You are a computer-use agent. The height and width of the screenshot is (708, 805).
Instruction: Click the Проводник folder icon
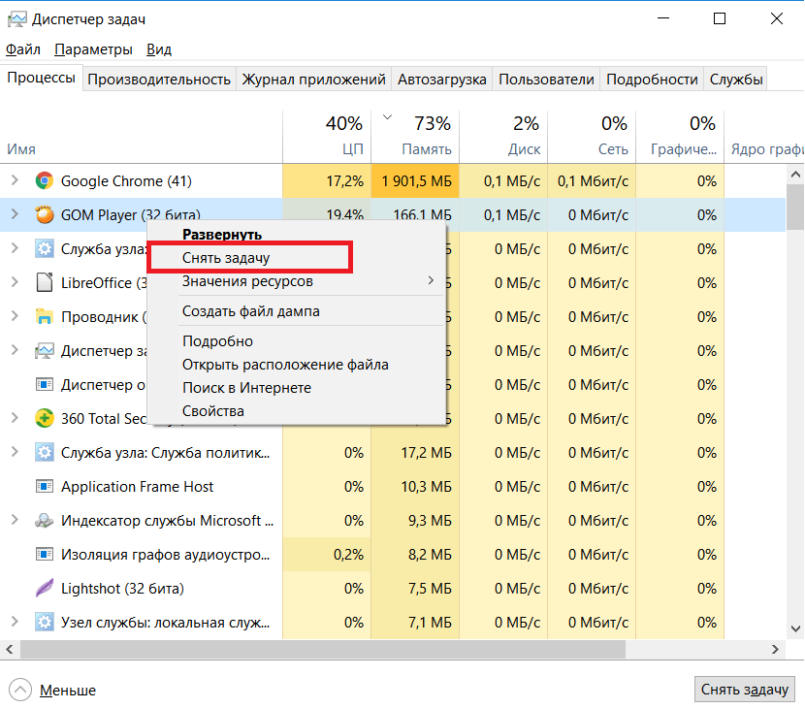coord(45,317)
